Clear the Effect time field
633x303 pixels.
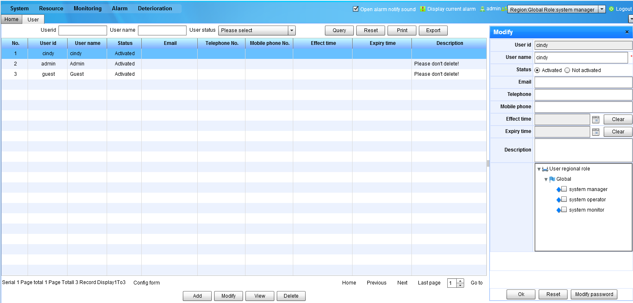618,119
